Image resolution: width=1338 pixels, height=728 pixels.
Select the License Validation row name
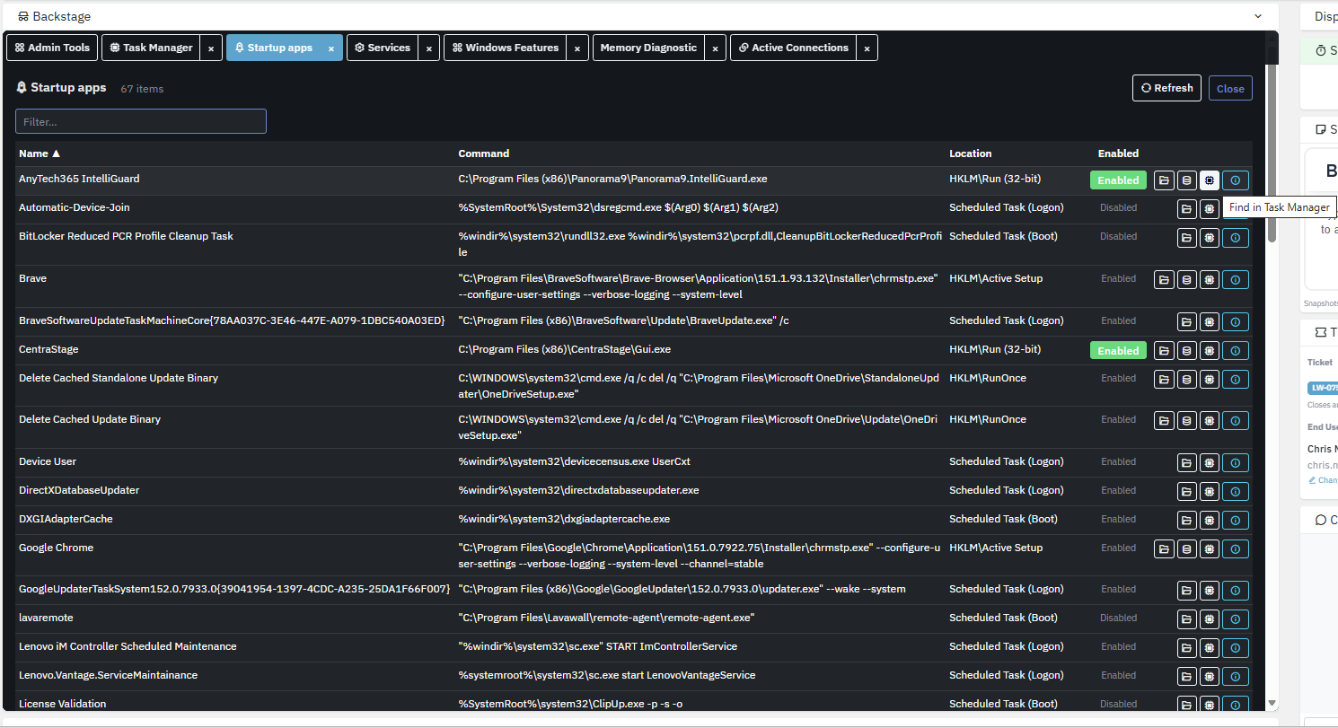pyautogui.click(x=63, y=704)
